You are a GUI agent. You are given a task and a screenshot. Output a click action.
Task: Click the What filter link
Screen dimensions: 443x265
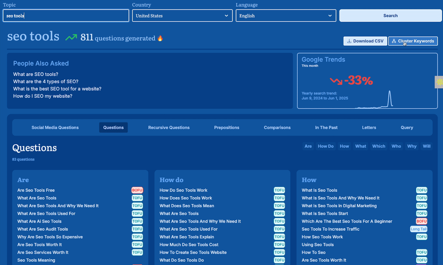360,146
